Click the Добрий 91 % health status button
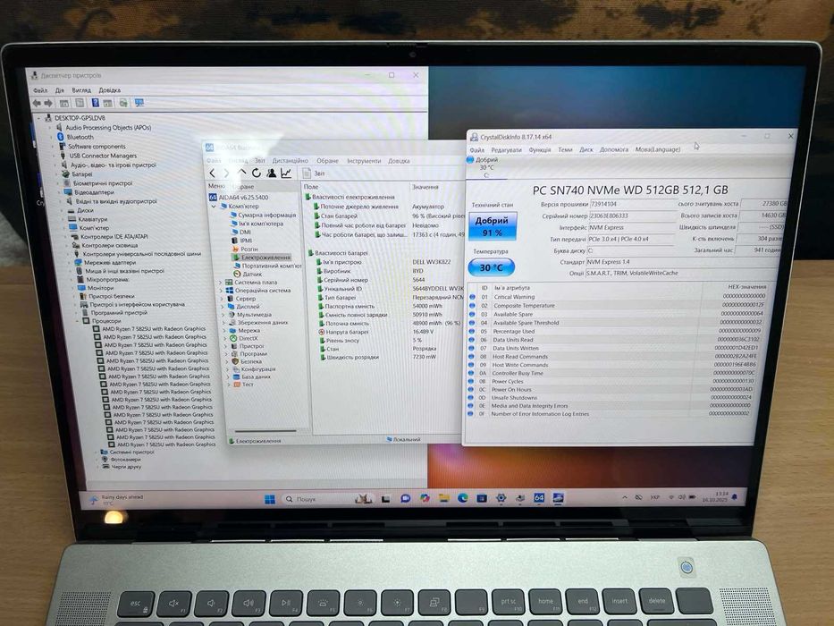The height and width of the screenshot is (626, 834). pyautogui.click(x=492, y=226)
